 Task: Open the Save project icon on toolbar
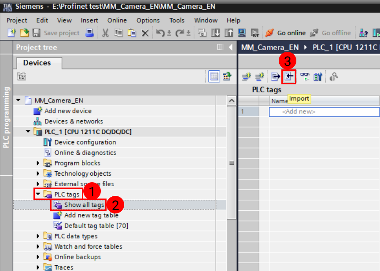[x=36, y=33]
